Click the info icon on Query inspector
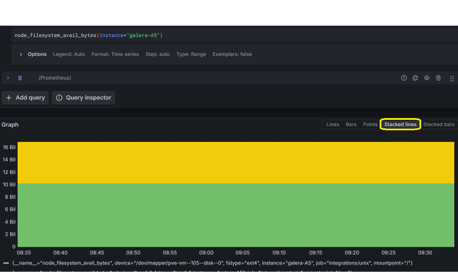 tap(59, 97)
